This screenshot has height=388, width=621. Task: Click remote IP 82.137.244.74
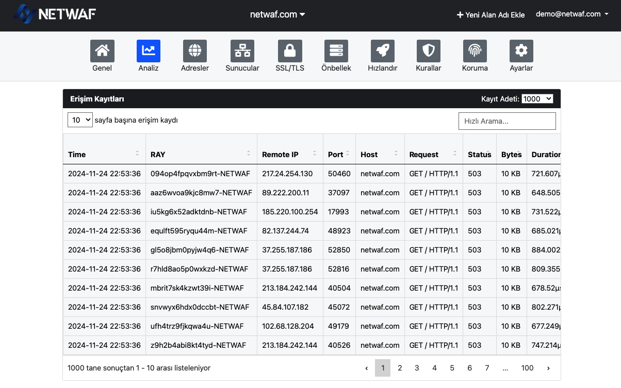(x=285, y=231)
